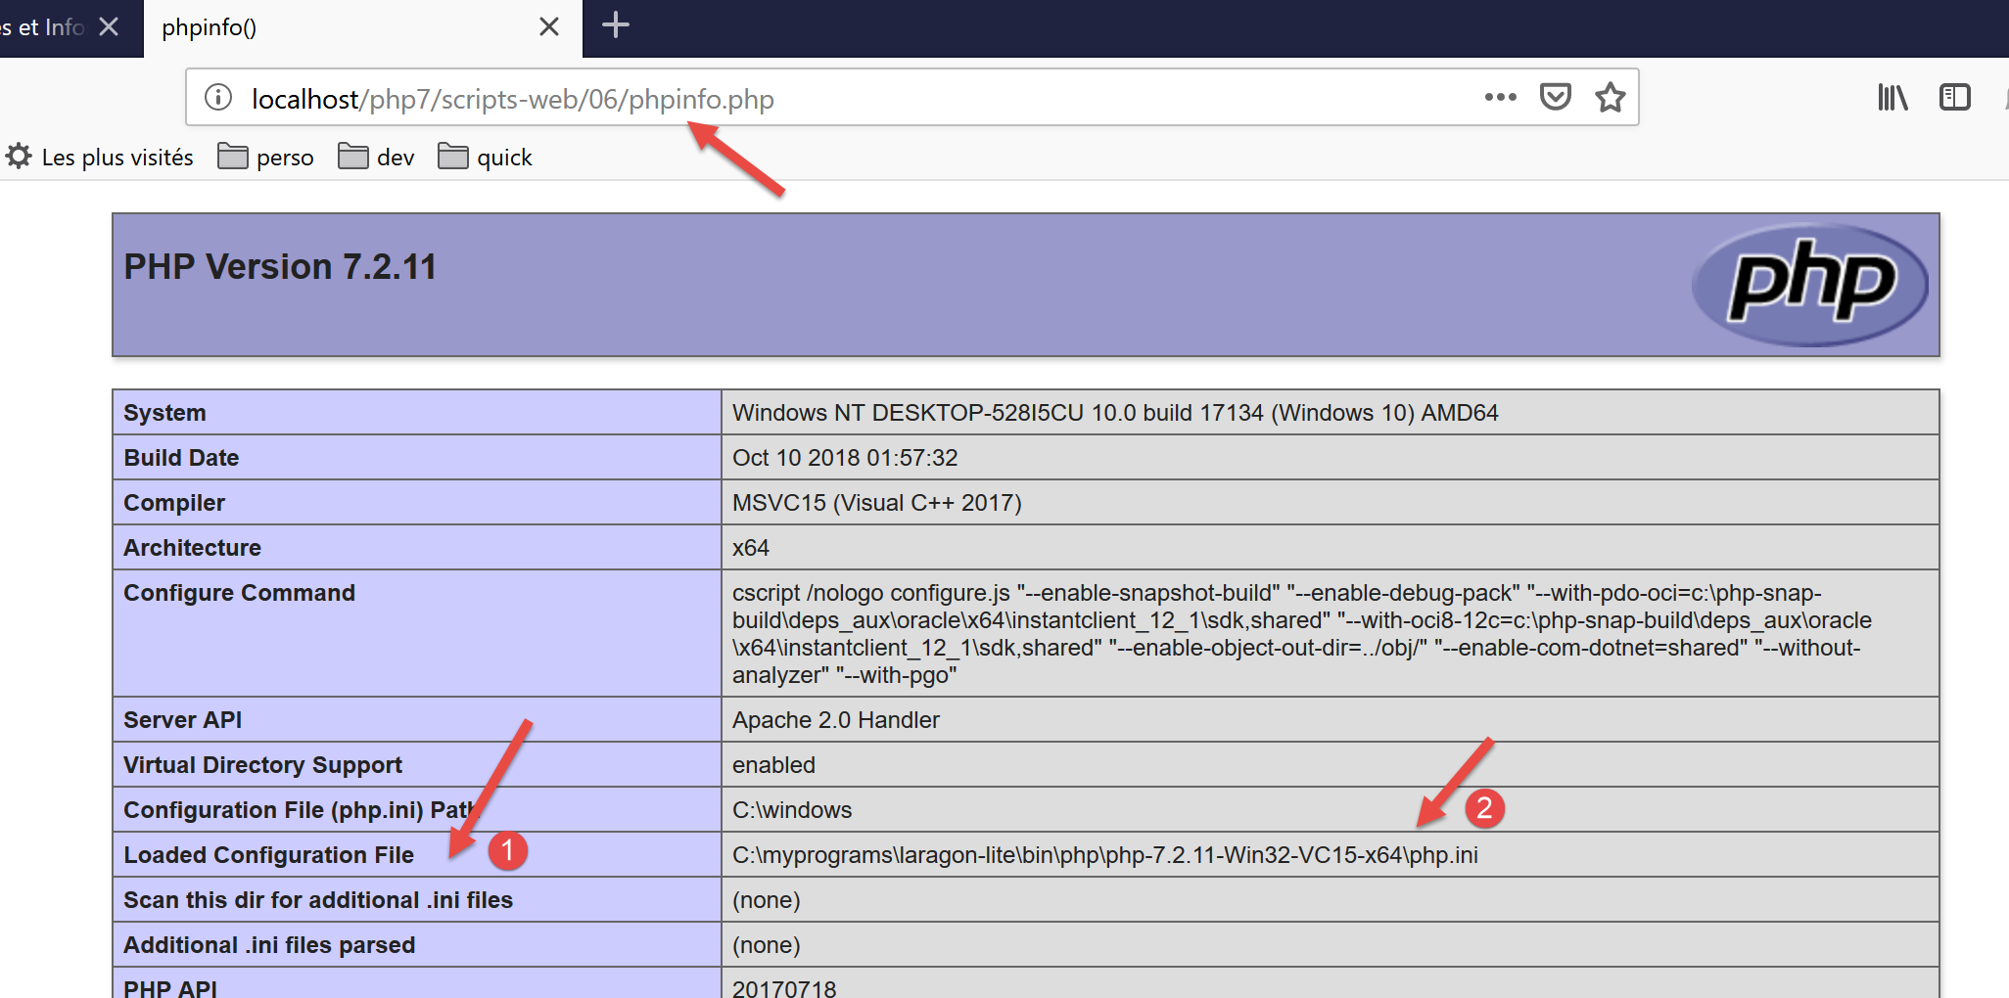The height and width of the screenshot is (998, 2009).
Task: Bookmark this page with the star icon
Action: (x=1610, y=97)
